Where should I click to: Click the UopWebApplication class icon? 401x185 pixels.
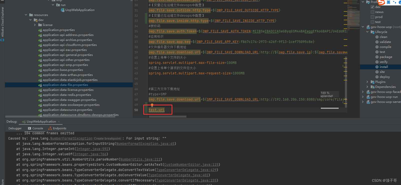[63, 10]
